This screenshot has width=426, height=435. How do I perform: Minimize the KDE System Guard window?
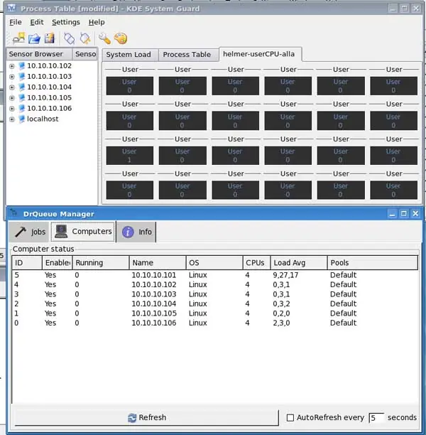[393, 9]
